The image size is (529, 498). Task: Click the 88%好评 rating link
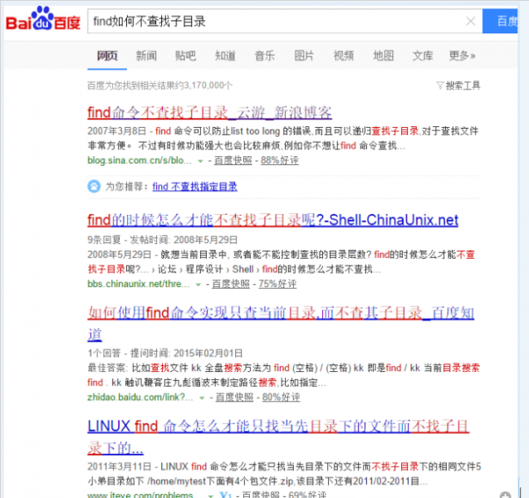coord(280,160)
